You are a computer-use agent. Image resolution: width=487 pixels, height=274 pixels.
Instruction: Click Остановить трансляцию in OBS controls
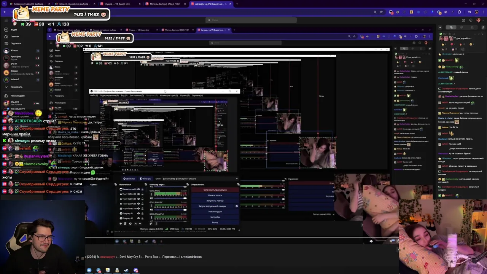(215, 190)
